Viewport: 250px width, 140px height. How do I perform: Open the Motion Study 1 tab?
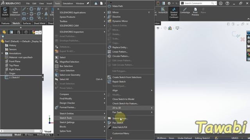[44, 135]
